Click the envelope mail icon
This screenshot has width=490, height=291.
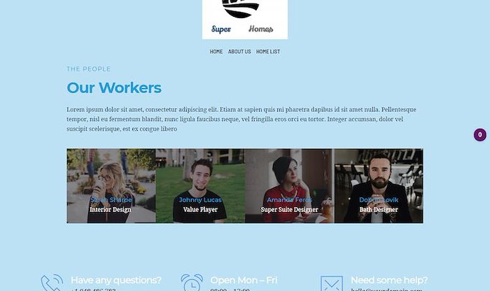pyautogui.click(x=332, y=283)
